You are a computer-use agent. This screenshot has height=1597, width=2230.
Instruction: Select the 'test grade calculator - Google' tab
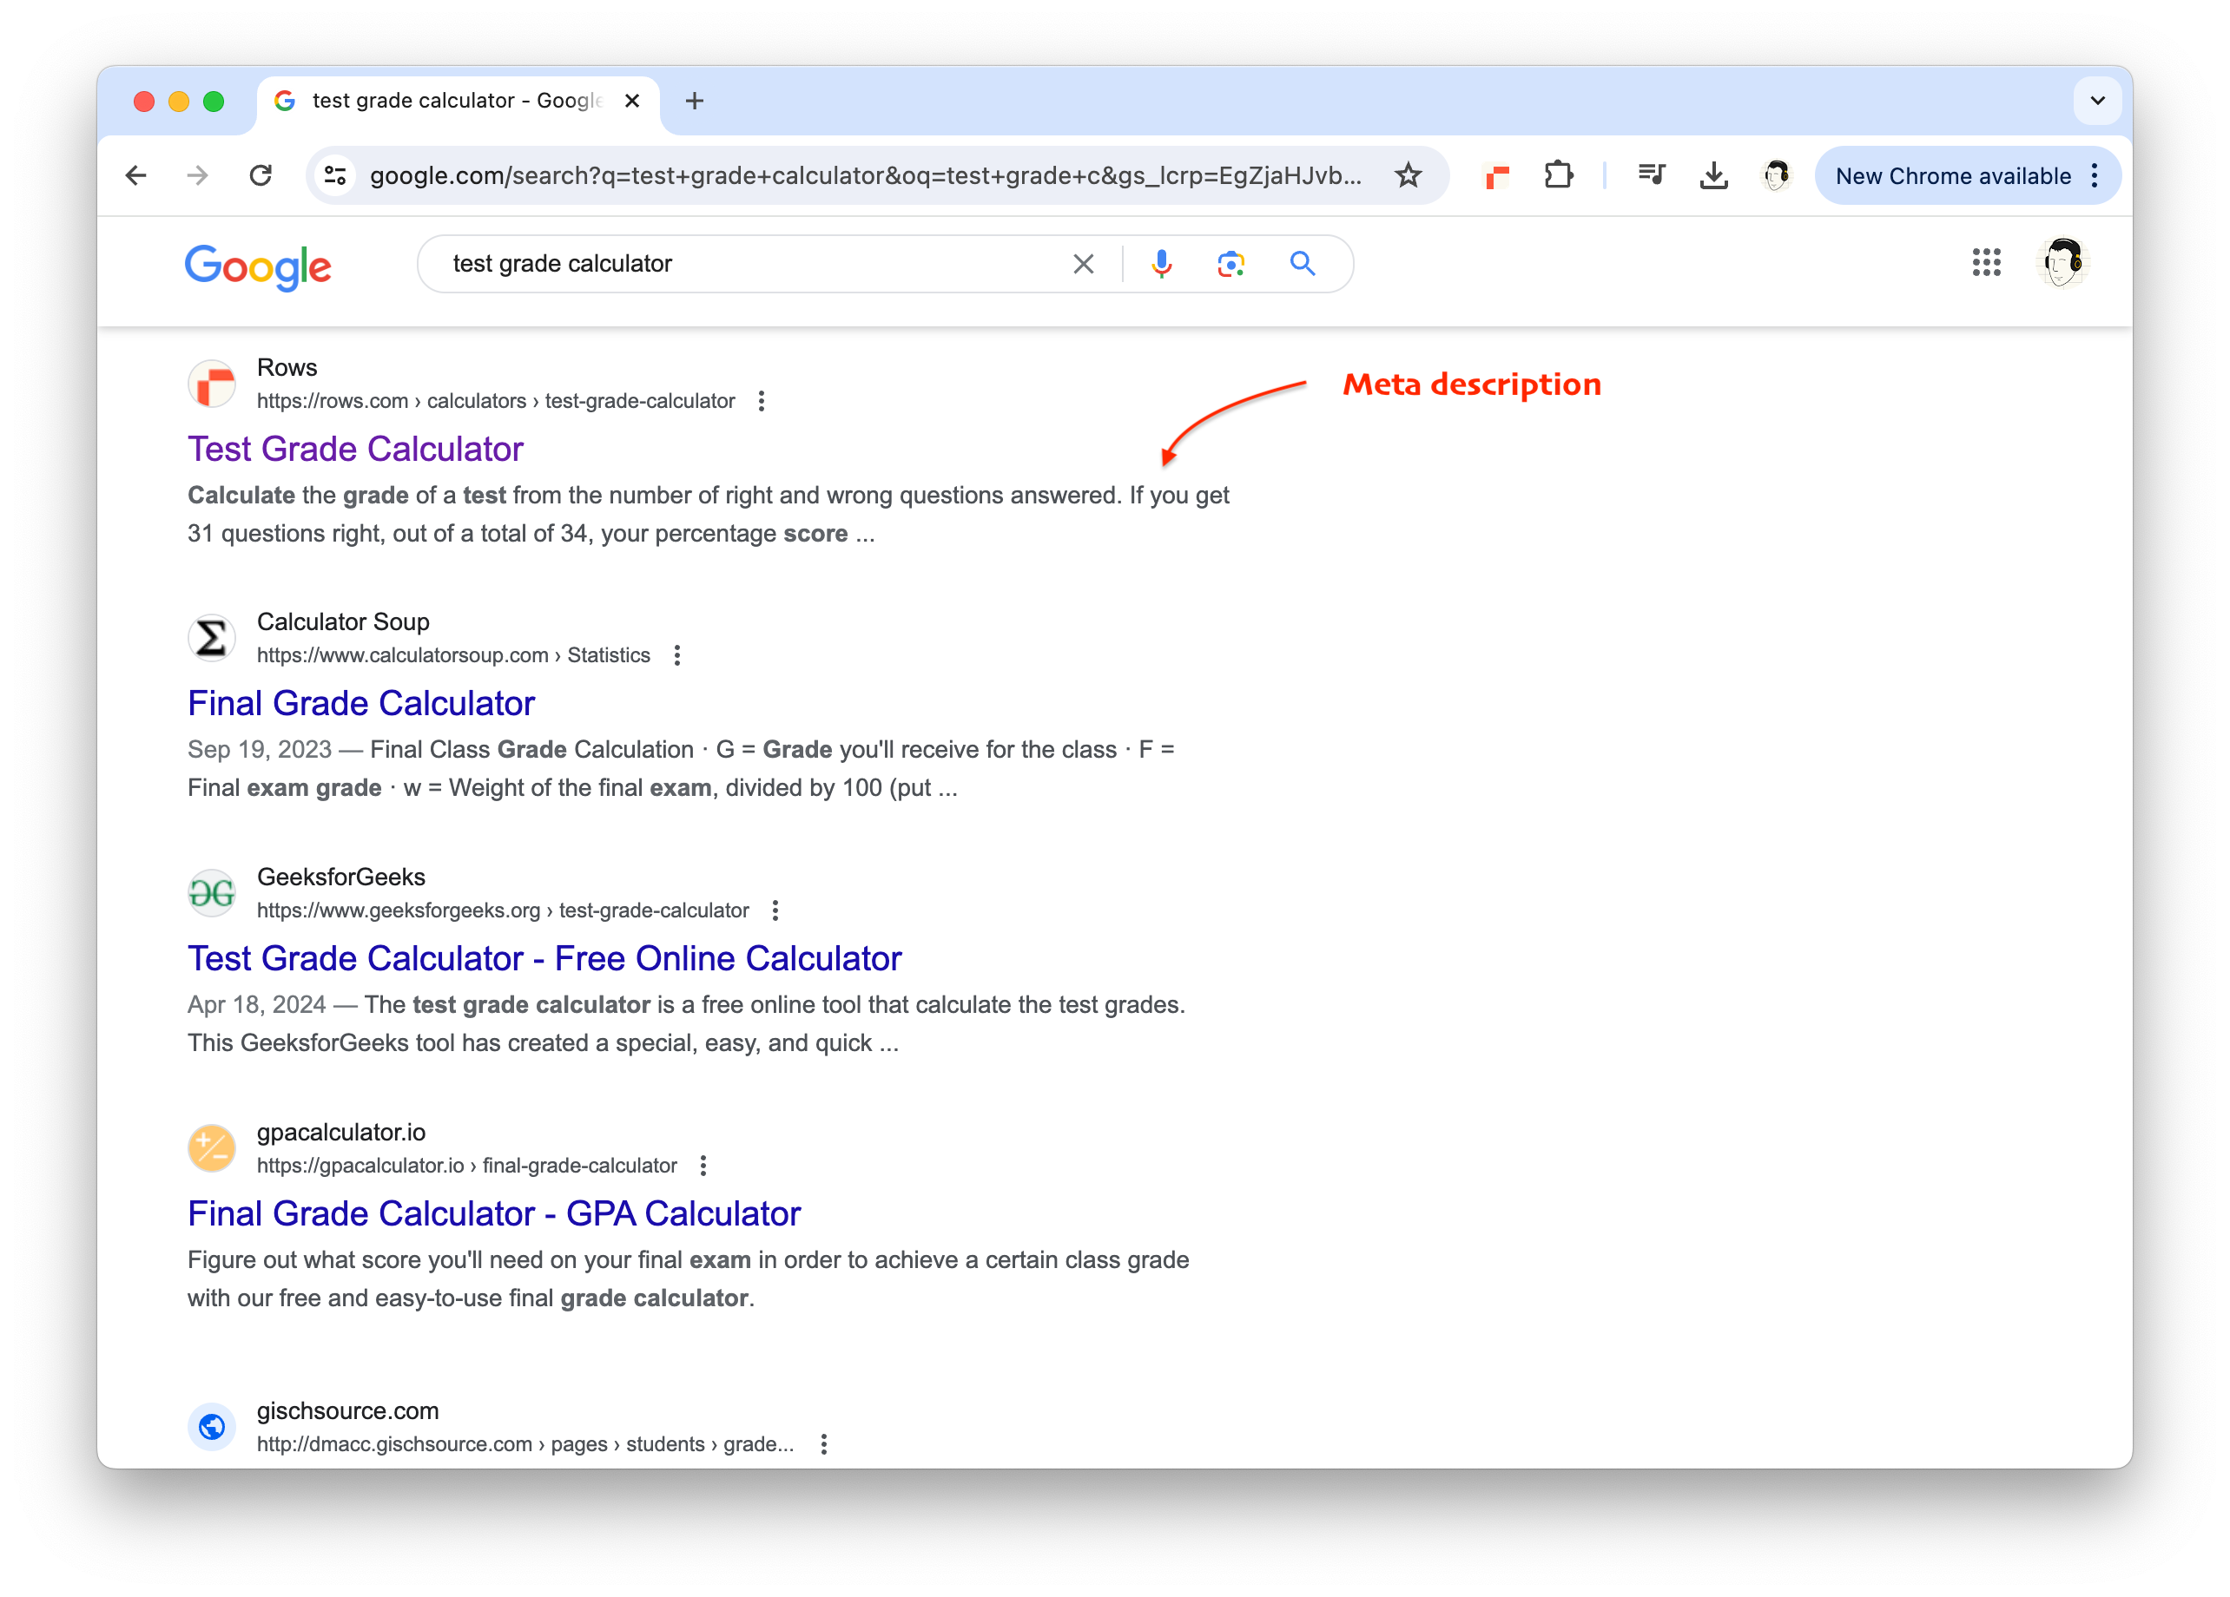coord(459,102)
